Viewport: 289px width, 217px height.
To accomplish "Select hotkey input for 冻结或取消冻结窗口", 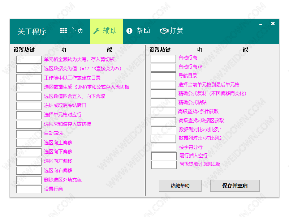I will click(x=29, y=106).
